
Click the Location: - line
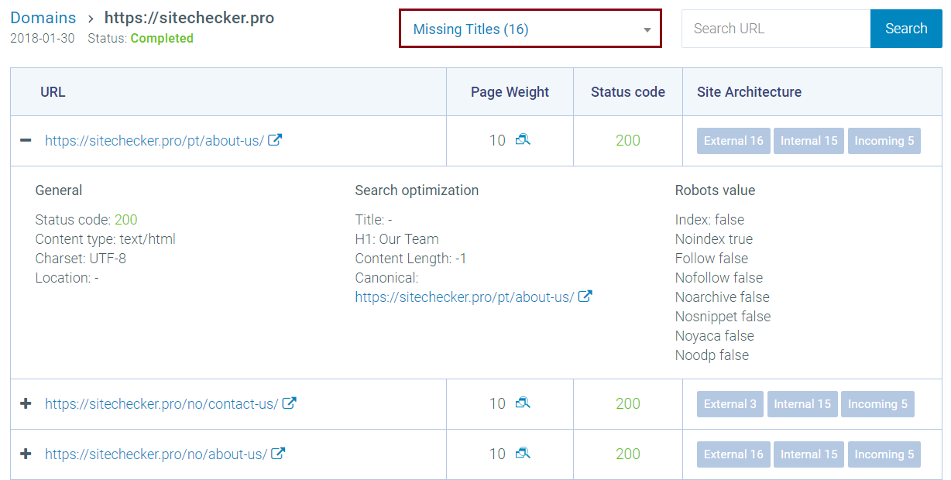tap(67, 278)
